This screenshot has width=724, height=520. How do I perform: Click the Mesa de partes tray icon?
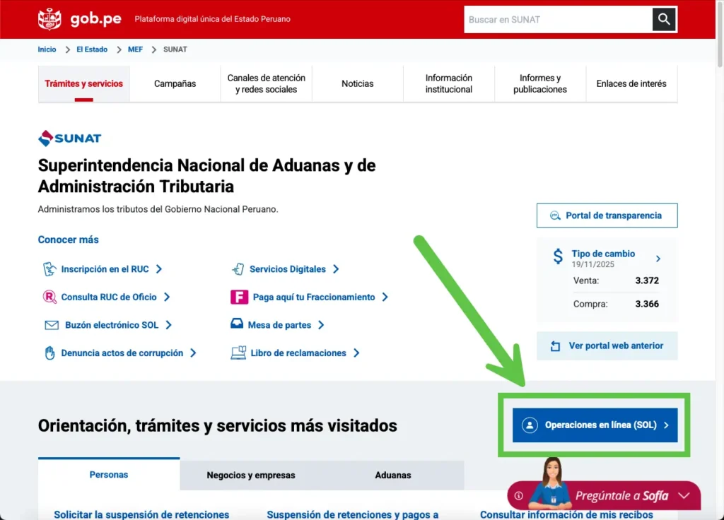237,325
